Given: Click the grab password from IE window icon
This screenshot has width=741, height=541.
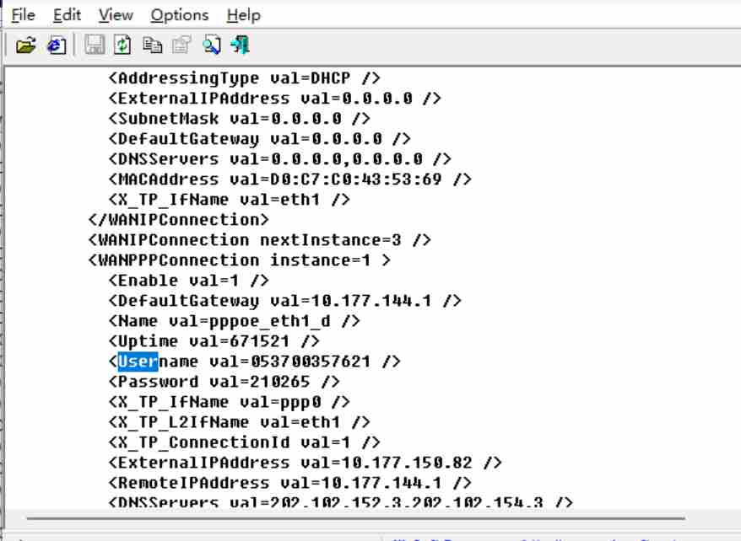Looking at the screenshot, I should pos(57,46).
